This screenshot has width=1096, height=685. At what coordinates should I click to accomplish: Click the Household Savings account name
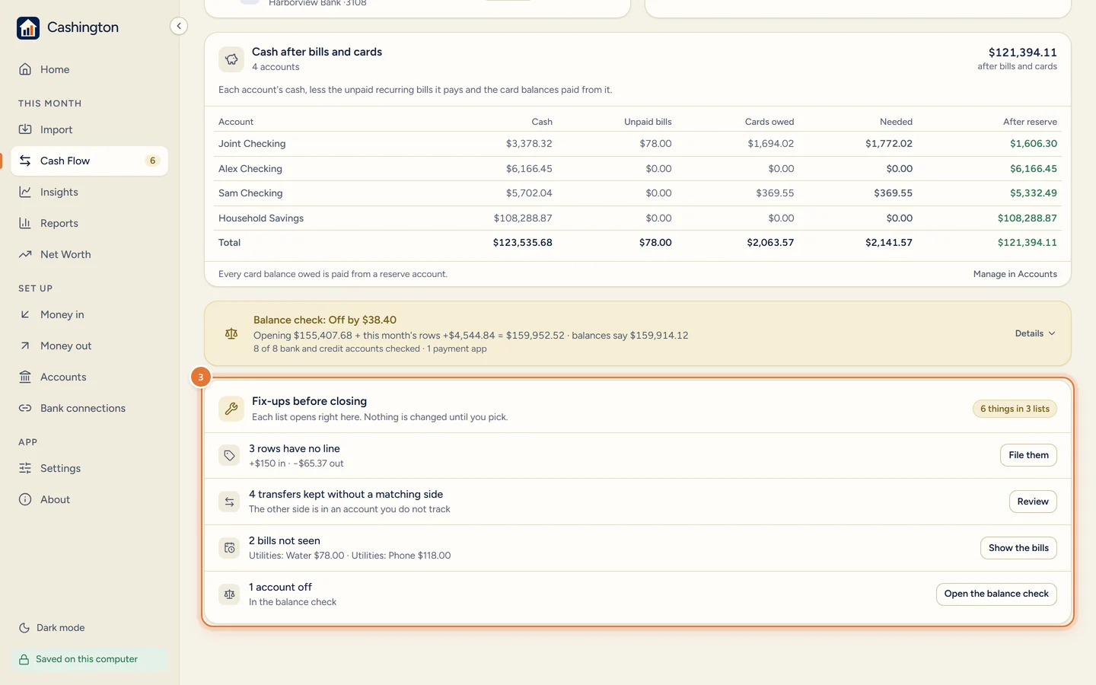pos(261,218)
